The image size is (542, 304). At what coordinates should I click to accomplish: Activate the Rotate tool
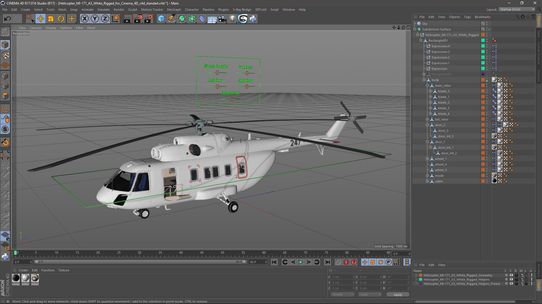point(61,19)
